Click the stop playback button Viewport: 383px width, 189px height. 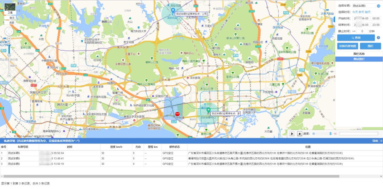pyautogui.click(x=299, y=134)
